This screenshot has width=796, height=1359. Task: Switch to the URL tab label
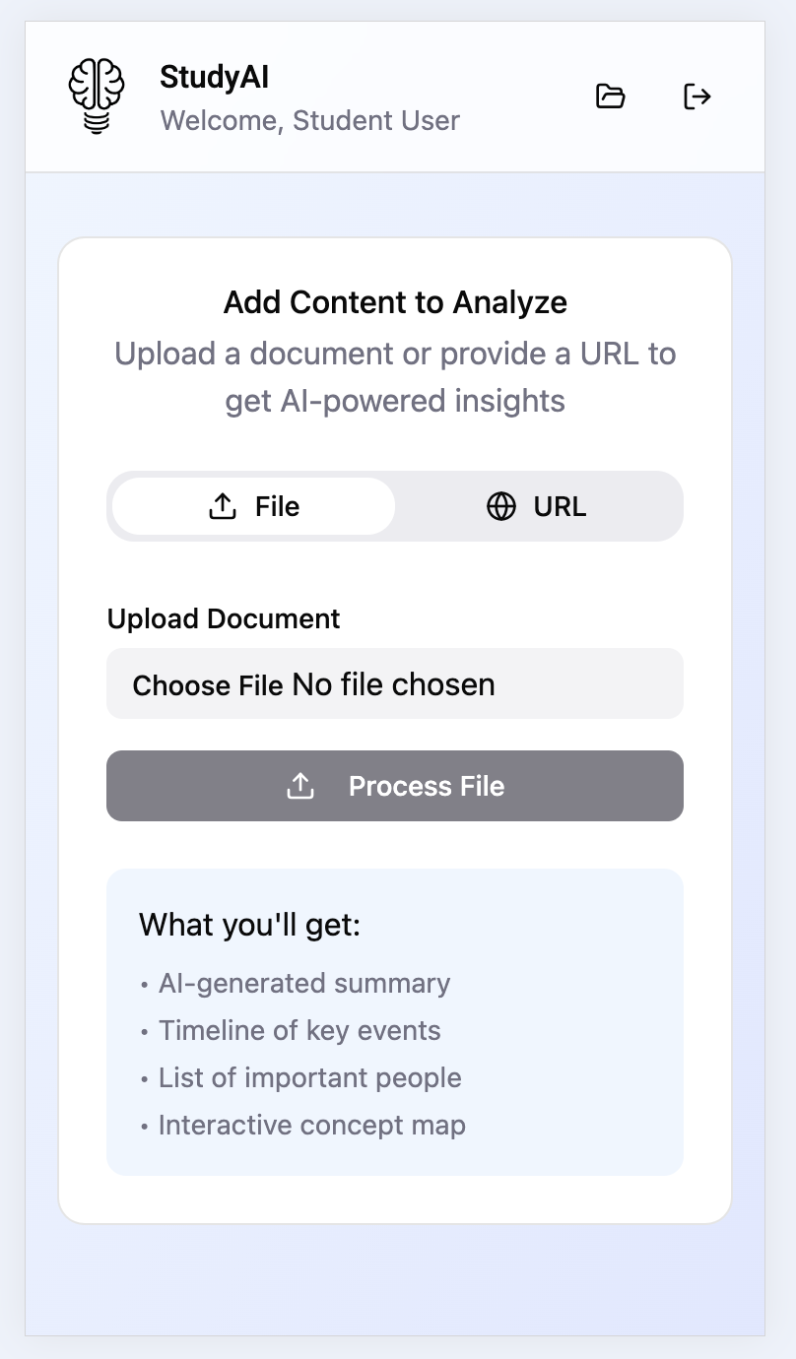click(x=560, y=506)
